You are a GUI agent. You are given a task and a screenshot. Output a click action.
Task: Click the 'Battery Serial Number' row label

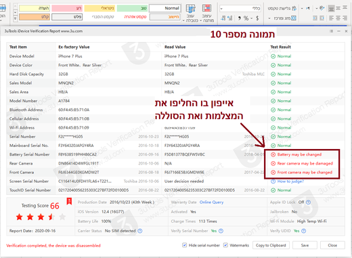click(29, 154)
